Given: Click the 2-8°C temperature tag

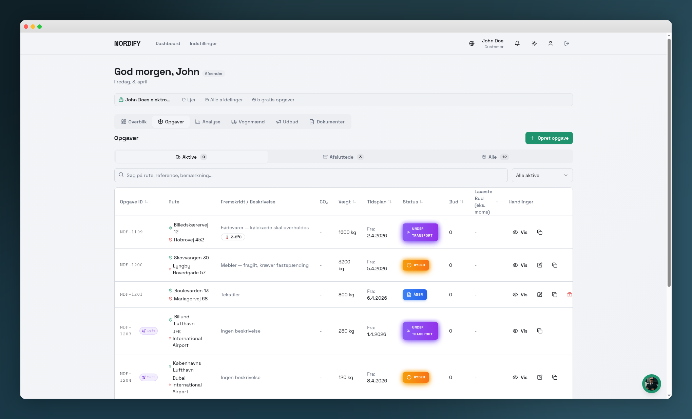Looking at the screenshot, I should (233, 237).
